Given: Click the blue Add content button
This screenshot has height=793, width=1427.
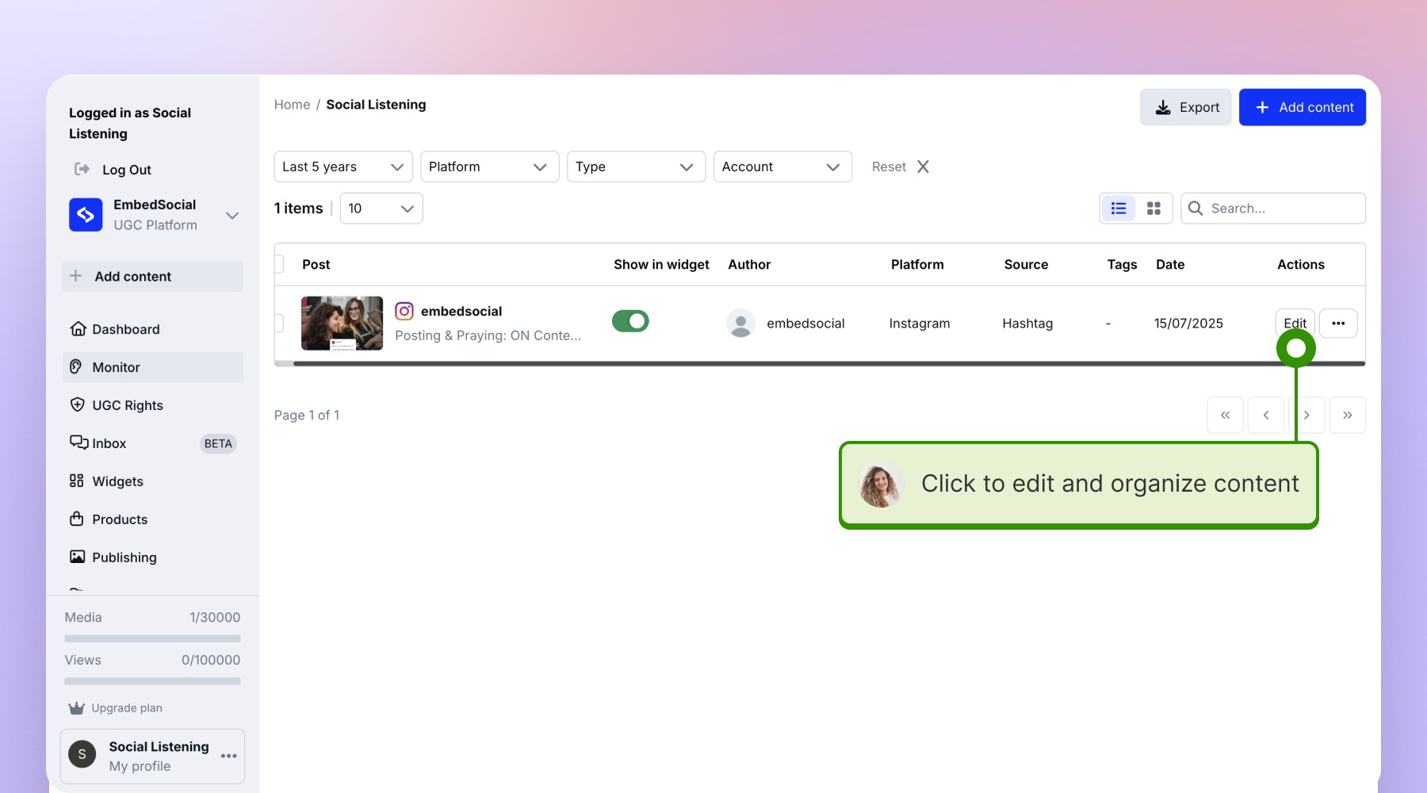Looking at the screenshot, I should 1303,107.
